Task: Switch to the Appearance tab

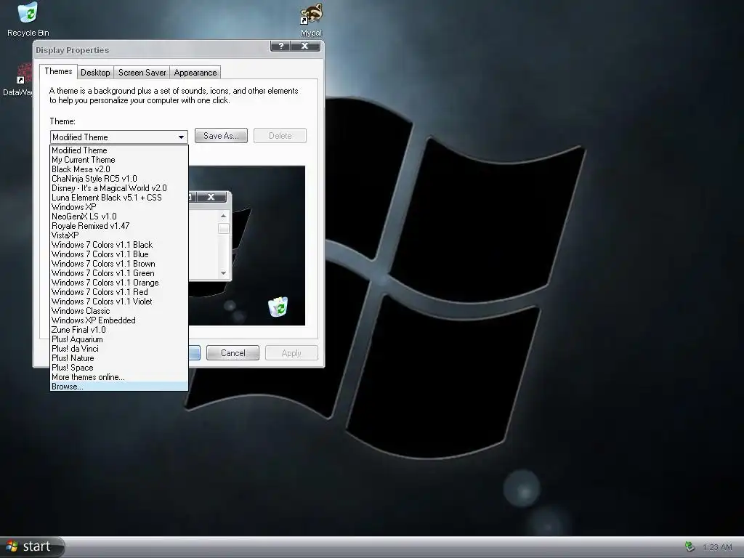Action: [x=195, y=73]
